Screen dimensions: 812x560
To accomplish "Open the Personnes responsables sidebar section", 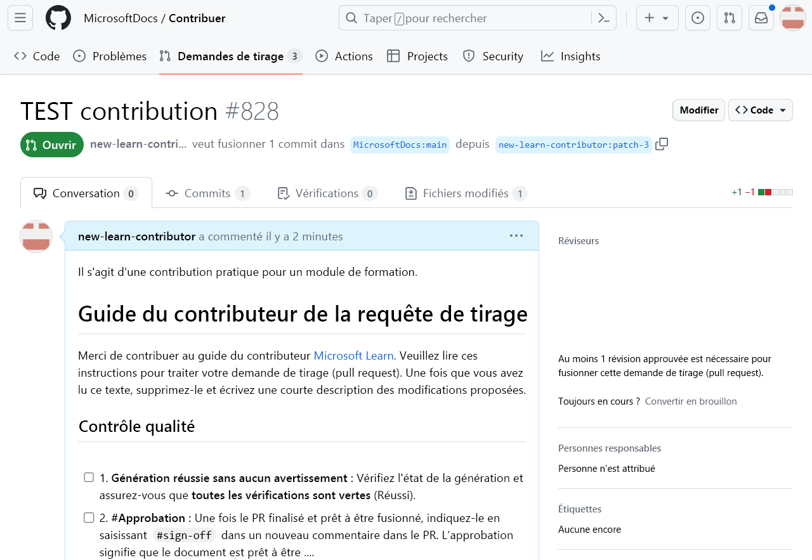I will click(x=610, y=448).
